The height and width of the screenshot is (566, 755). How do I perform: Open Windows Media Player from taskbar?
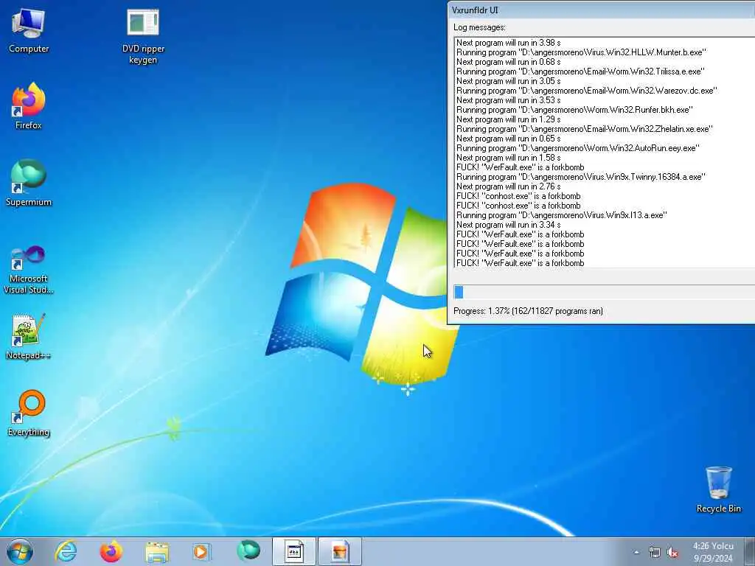click(x=201, y=551)
